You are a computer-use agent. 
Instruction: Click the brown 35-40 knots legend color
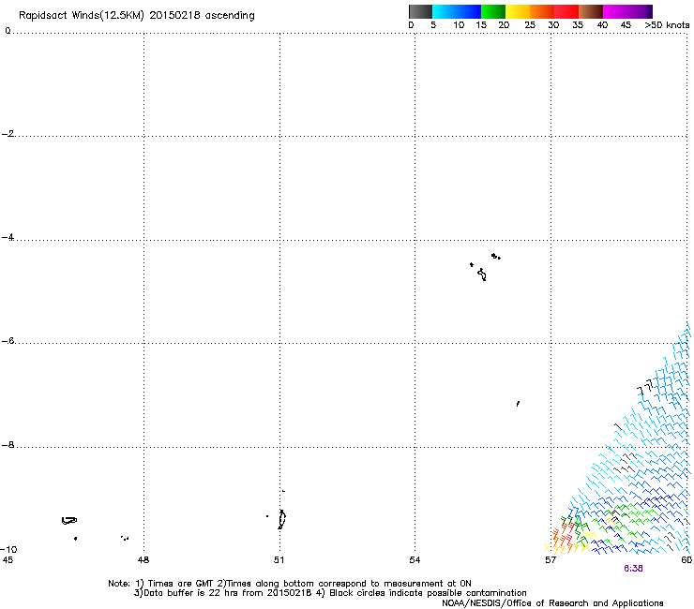[x=591, y=11]
